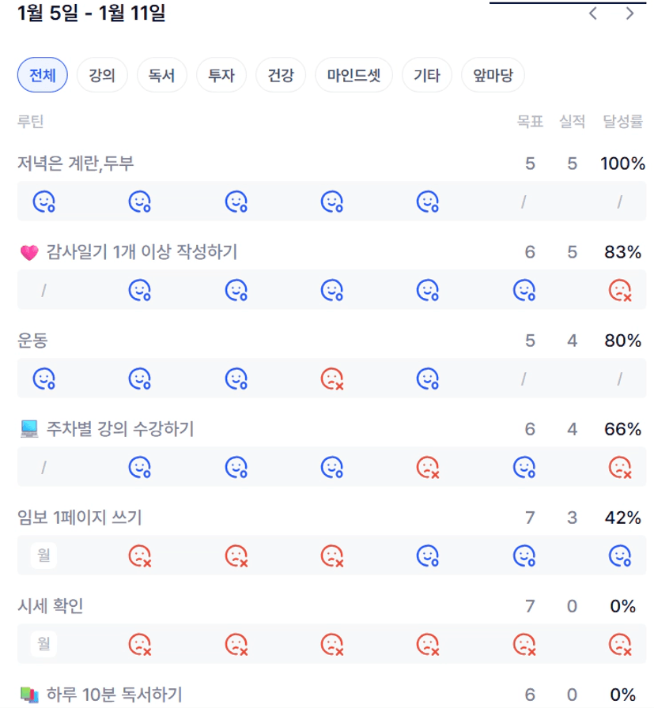Screen dimensions: 654x708
Task: Click the first sad face in 시세 확인 row
Action: click(x=140, y=645)
